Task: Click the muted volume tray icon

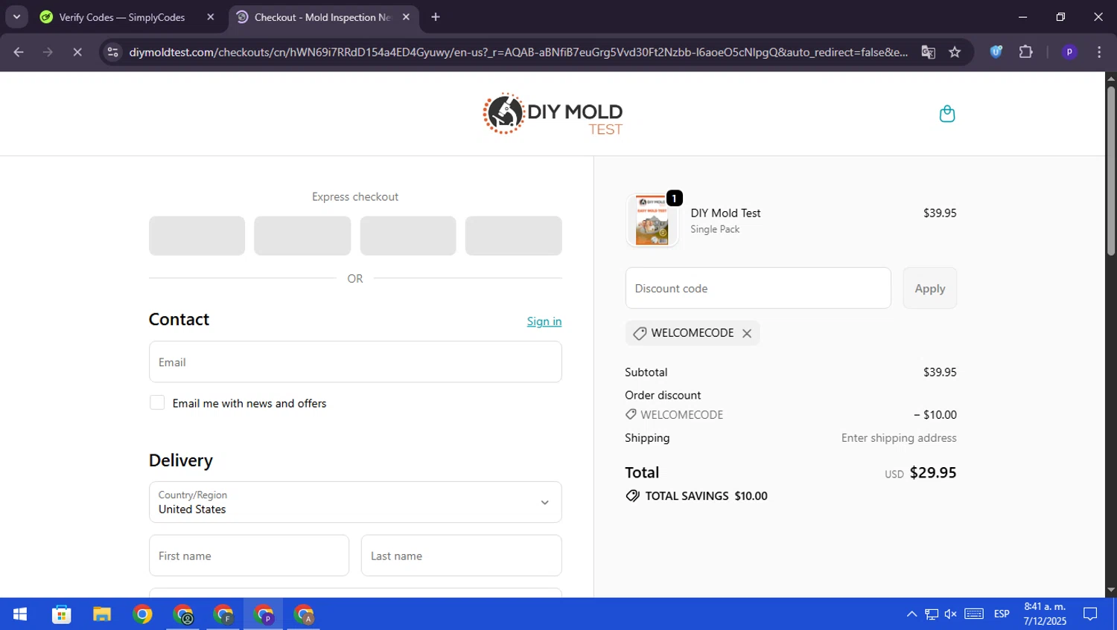Action: pyautogui.click(x=951, y=614)
